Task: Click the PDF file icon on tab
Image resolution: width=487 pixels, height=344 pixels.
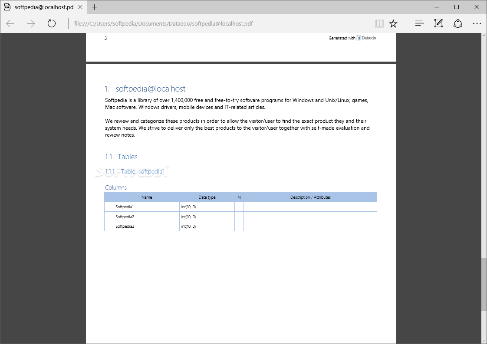Action: [7, 7]
